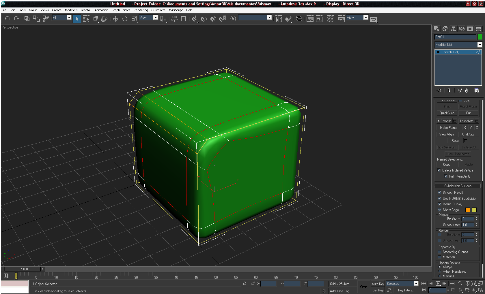
Task: Click the Quick Render teapot icon
Action: coord(374,19)
